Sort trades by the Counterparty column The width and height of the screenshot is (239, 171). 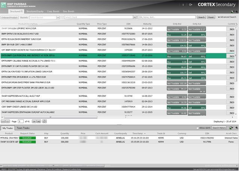click(x=120, y=133)
